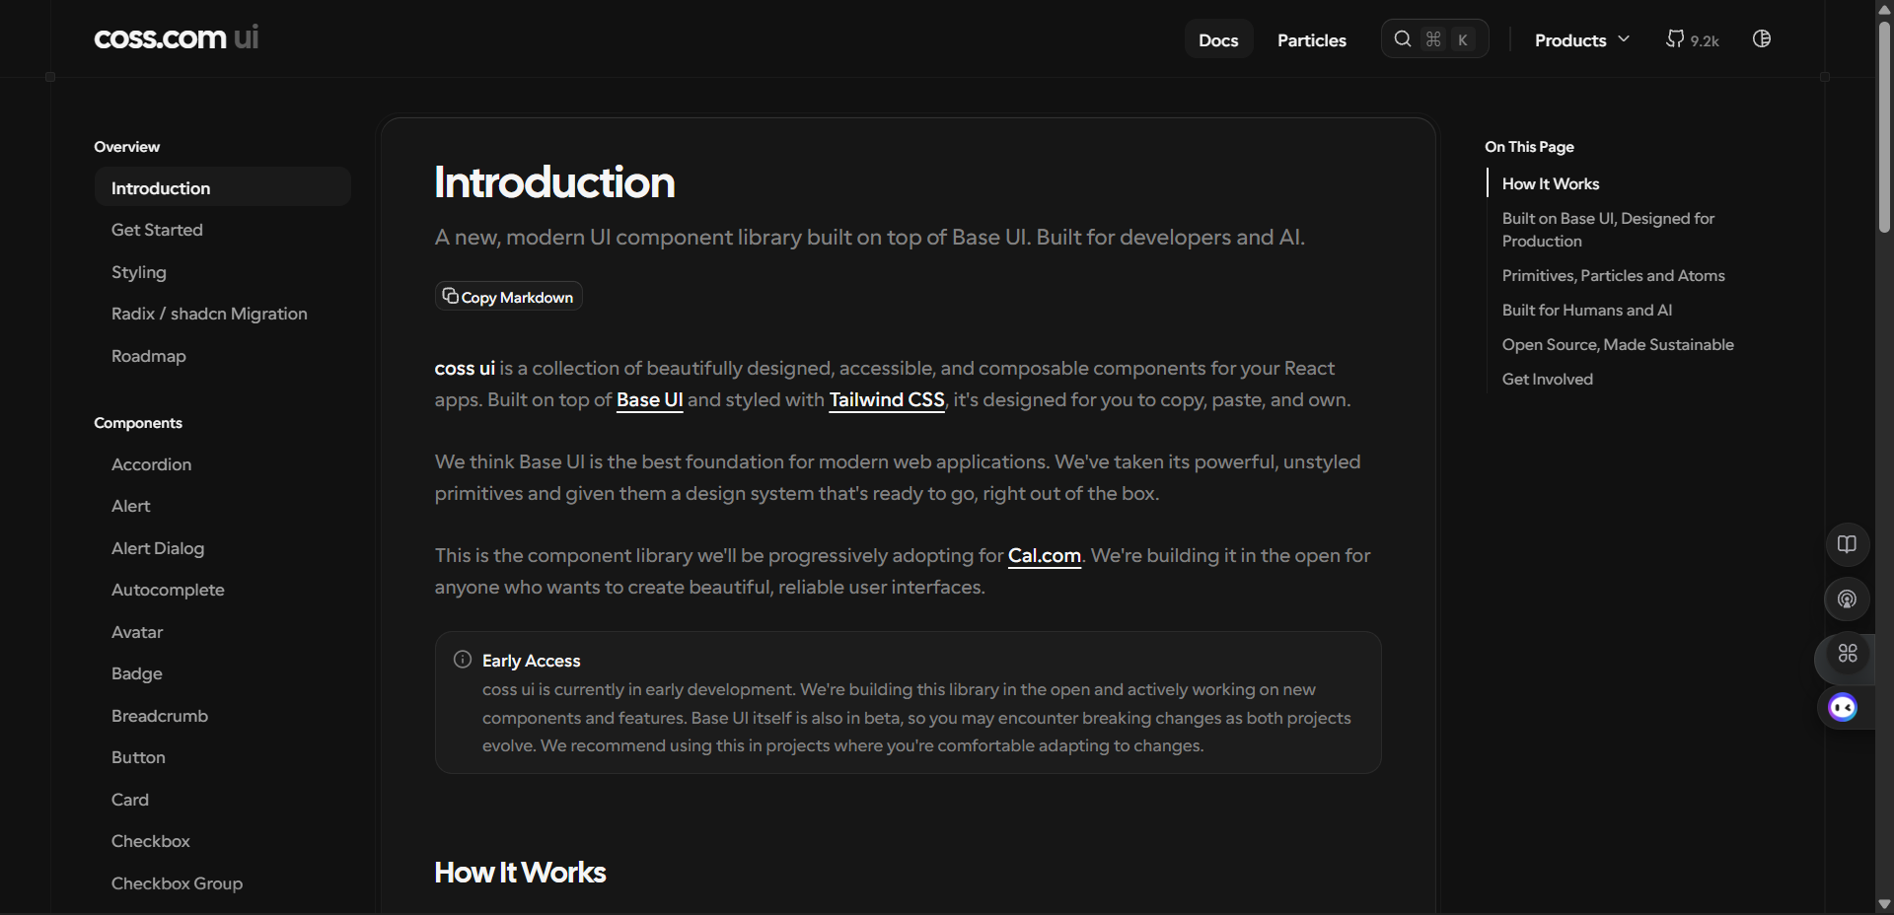
Task: Open the Particles page
Action: [1311, 40]
